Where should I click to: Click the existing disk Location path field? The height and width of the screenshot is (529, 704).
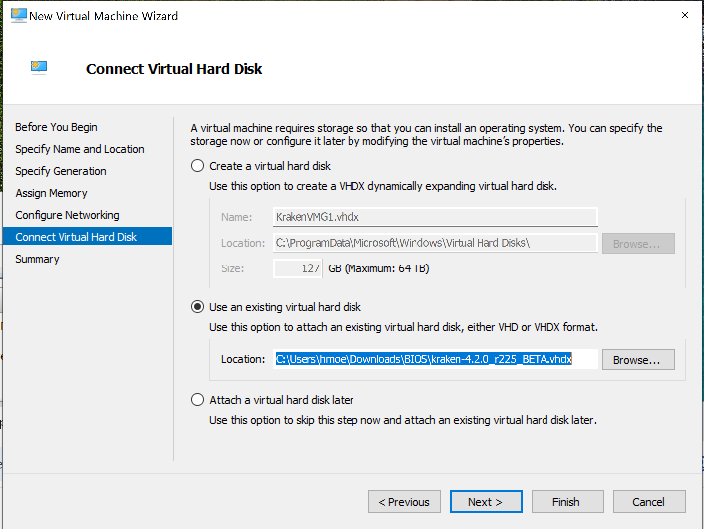click(x=435, y=359)
